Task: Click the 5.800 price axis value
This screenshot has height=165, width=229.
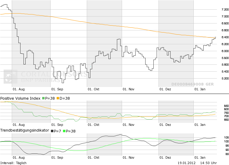Action: click(225, 58)
